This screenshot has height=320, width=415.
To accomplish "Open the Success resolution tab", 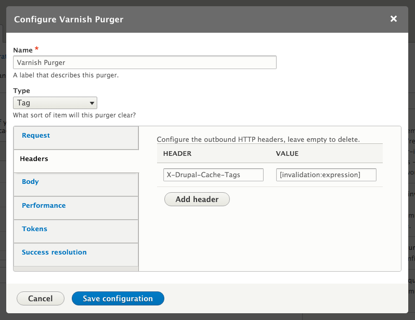I will click(x=76, y=255).
